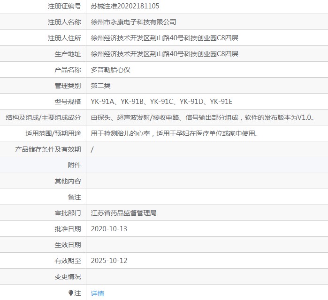Select the 适用范围/预期用途 label
Image resolution: width=328 pixels, height=300 pixels.
pyautogui.click(x=53, y=133)
